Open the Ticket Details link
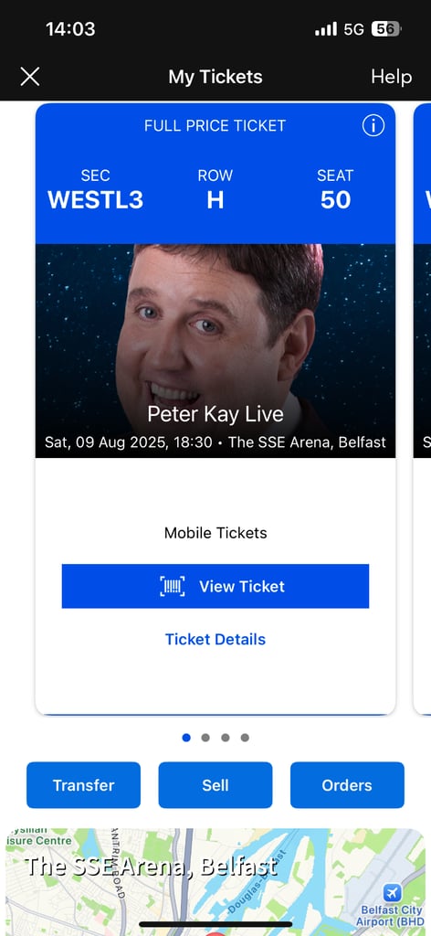431x936 pixels. pyautogui.click(x=215, y=639)
